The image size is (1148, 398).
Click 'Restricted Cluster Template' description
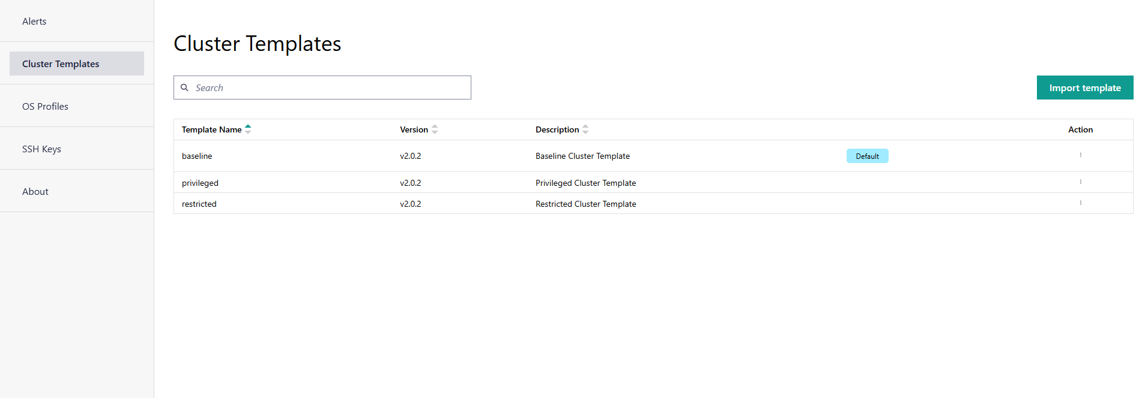pyautogui.click(x=585, y=204)
